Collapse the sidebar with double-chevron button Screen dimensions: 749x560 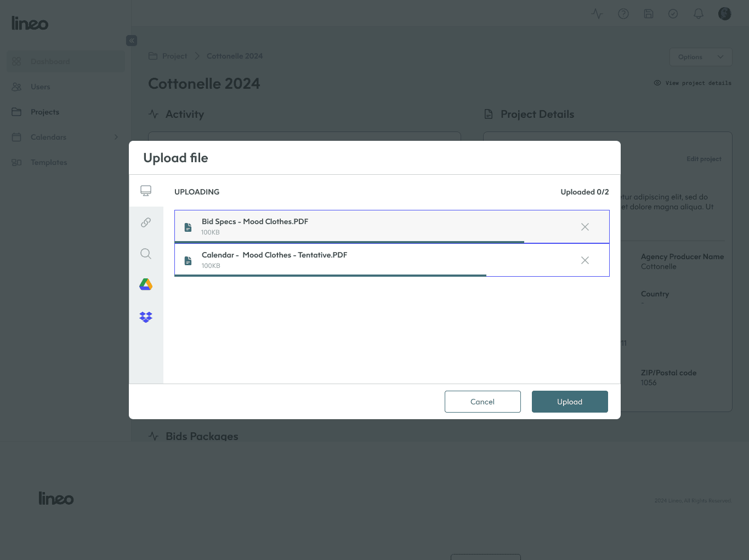pyautogui.click(x=132, y=41)
